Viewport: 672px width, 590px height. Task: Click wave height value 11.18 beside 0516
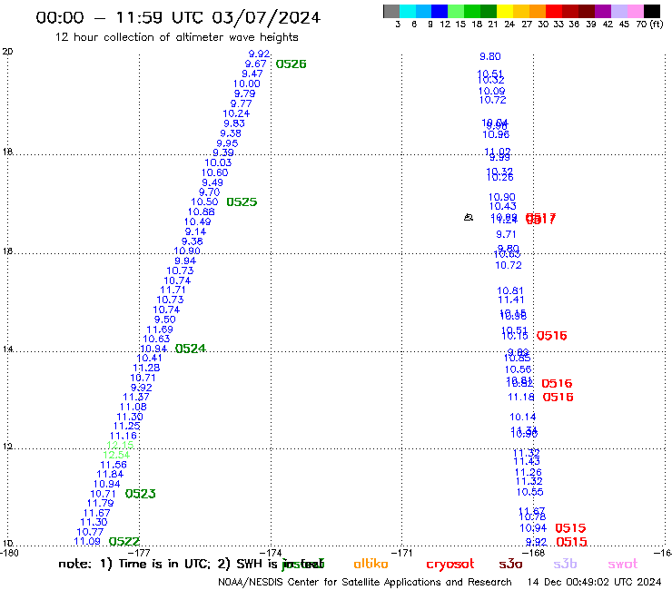tap(521, 398)
